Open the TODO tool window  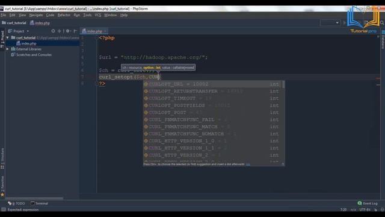[x=16, y=204]
